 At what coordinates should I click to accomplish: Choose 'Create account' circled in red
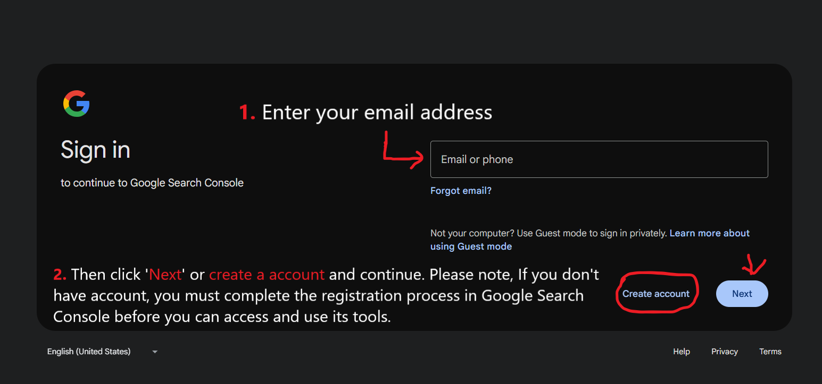pos(655,293)
